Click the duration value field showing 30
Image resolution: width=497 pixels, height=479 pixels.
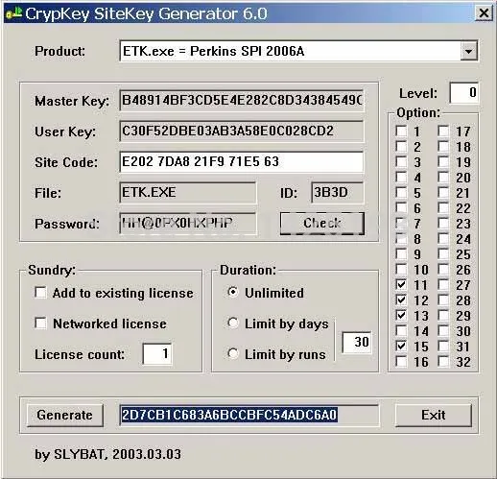(357, 343)
